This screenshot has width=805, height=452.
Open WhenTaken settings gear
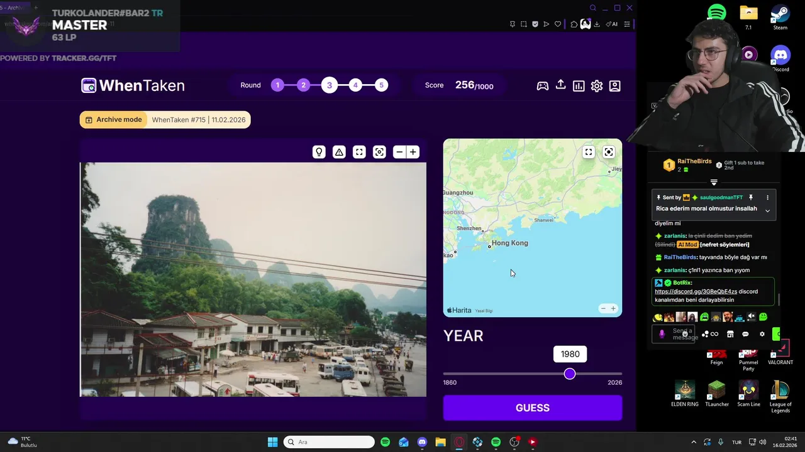[x=597, y=86]
